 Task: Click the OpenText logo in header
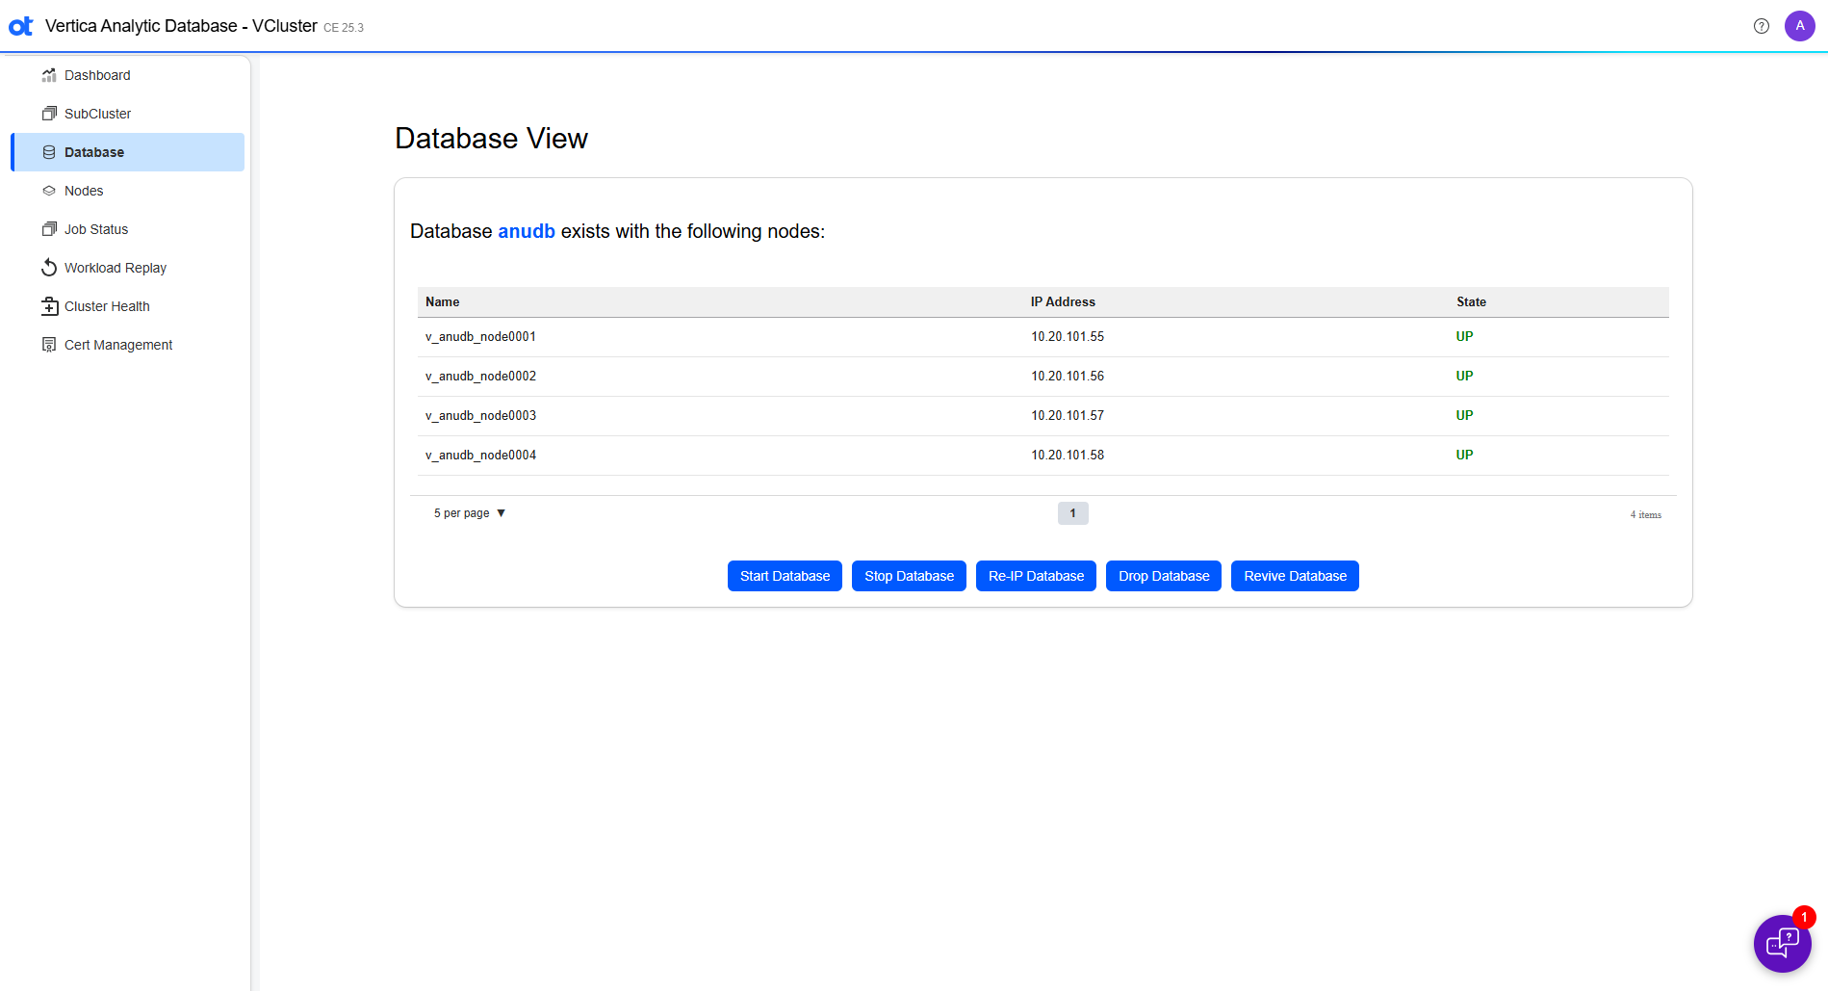[21, 26]
